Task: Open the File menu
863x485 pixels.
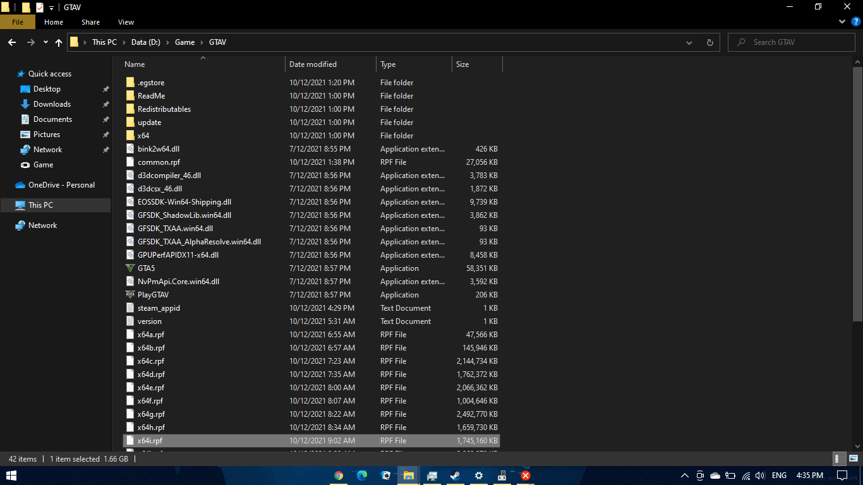Action: 18,22
